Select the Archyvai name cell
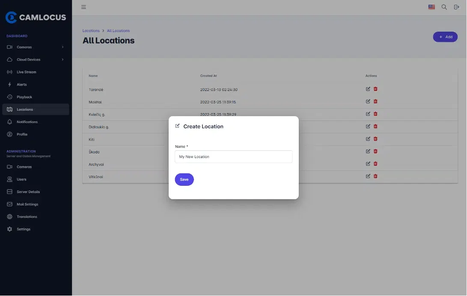This screenshot has width=467, height=296. (96, 164)
